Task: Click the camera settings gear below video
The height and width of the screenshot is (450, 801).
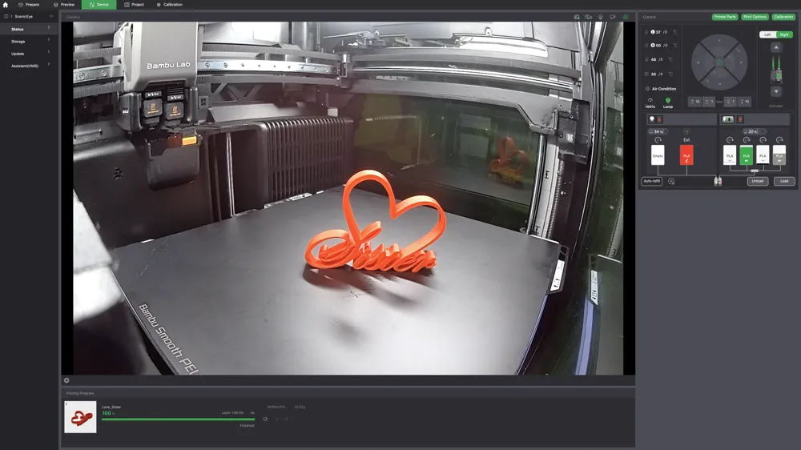Action: [x=66, y=380]
